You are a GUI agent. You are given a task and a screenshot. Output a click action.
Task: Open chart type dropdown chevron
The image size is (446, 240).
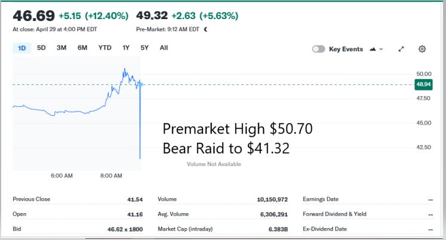coord(382,49)
